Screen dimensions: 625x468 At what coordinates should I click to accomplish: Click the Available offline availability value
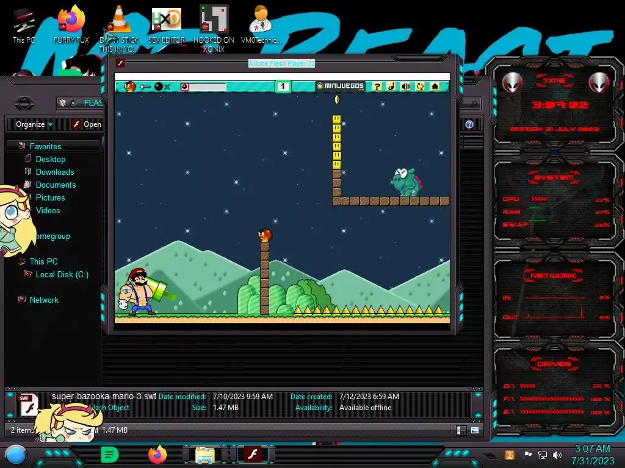(x=366, y=408)
